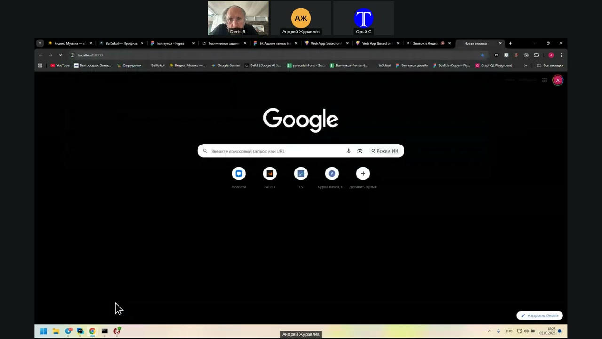Click the Настроить Chrome button

click(539, 315)
